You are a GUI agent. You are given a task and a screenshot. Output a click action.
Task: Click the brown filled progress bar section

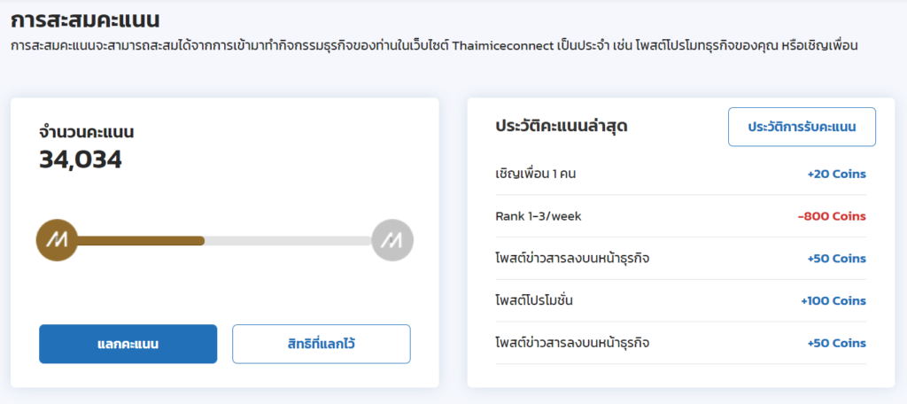point(140,240)
